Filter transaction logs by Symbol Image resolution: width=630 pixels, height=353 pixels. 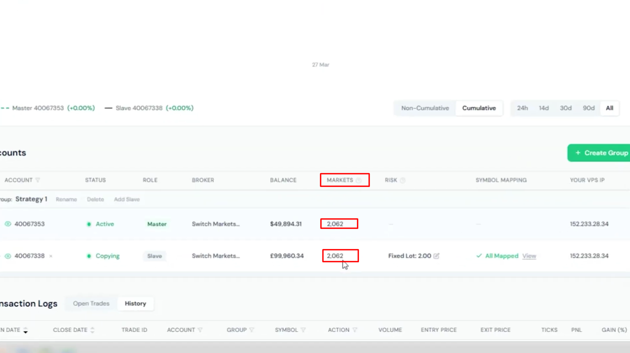[303, 330]
